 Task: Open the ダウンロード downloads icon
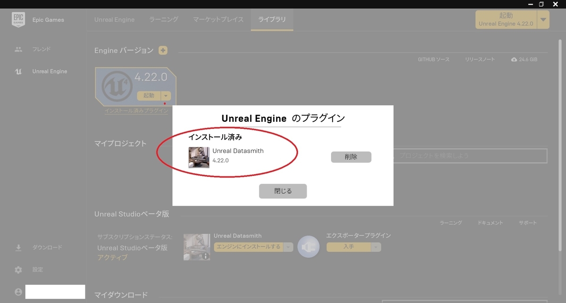(x=18, y=247)
